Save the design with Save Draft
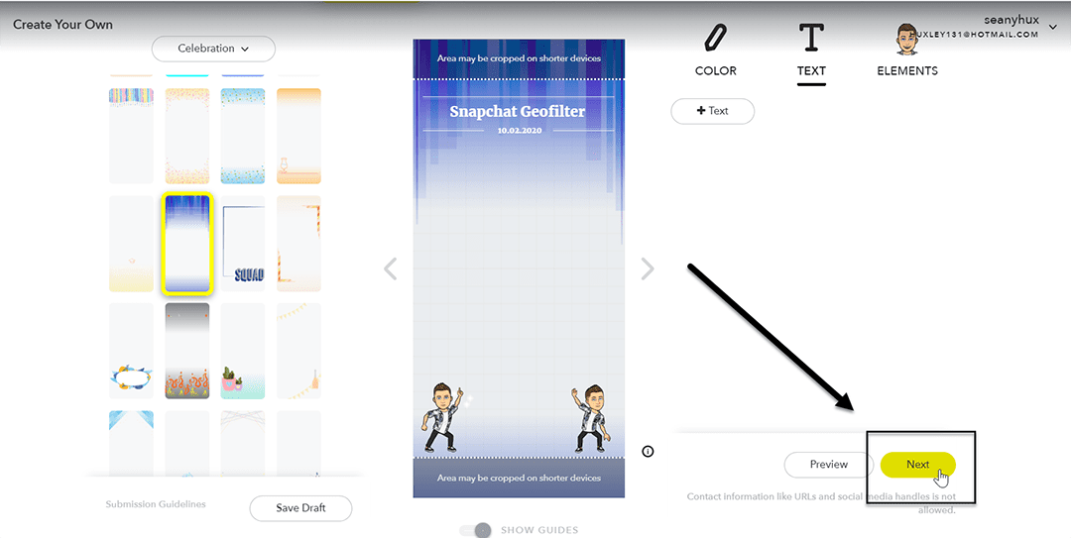 [x=300, y=508]
